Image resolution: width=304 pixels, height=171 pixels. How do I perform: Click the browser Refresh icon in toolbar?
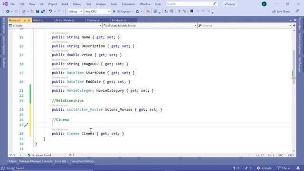tap(137, 11)
